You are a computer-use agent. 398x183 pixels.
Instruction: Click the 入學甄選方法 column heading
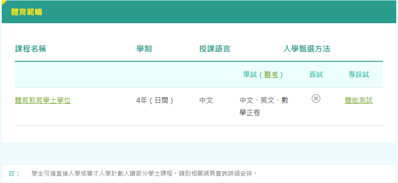pyautogui.click(x=307, y=49)
